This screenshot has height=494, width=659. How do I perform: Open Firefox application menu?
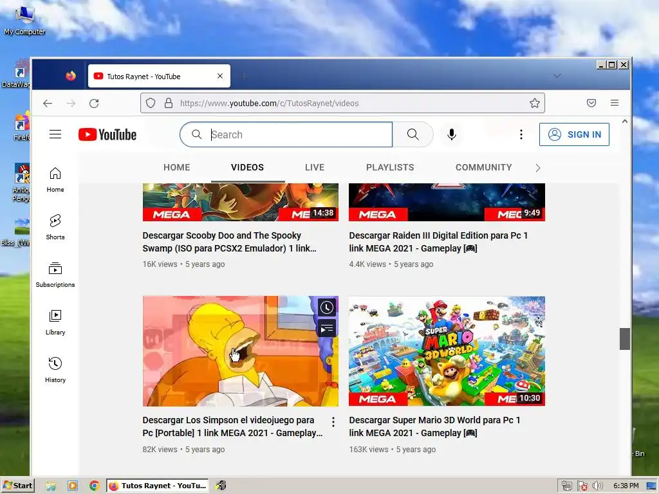[x=615, y=103]
